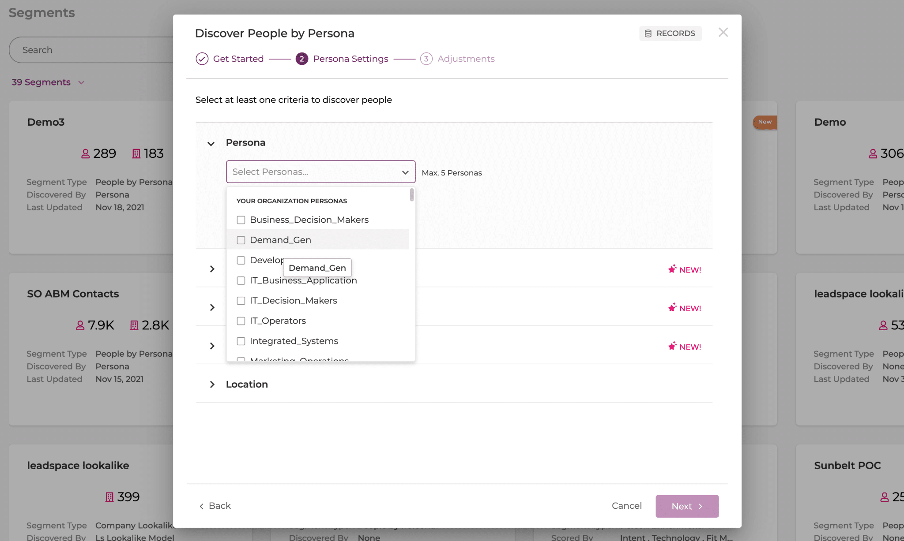Screen dimensions: 904x541
Task: Click the building icon next to 183 on Demo3
Action: (136, 153)
